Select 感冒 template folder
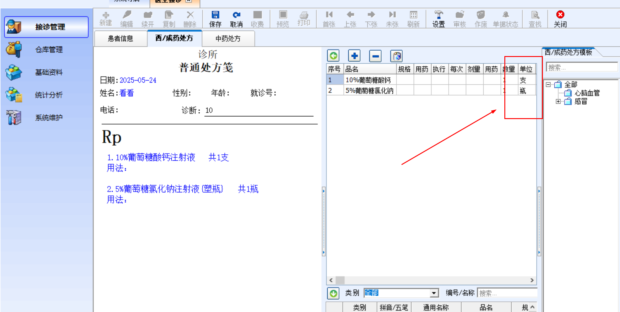Viewport: 620px width, 312px height. point(581,102)
